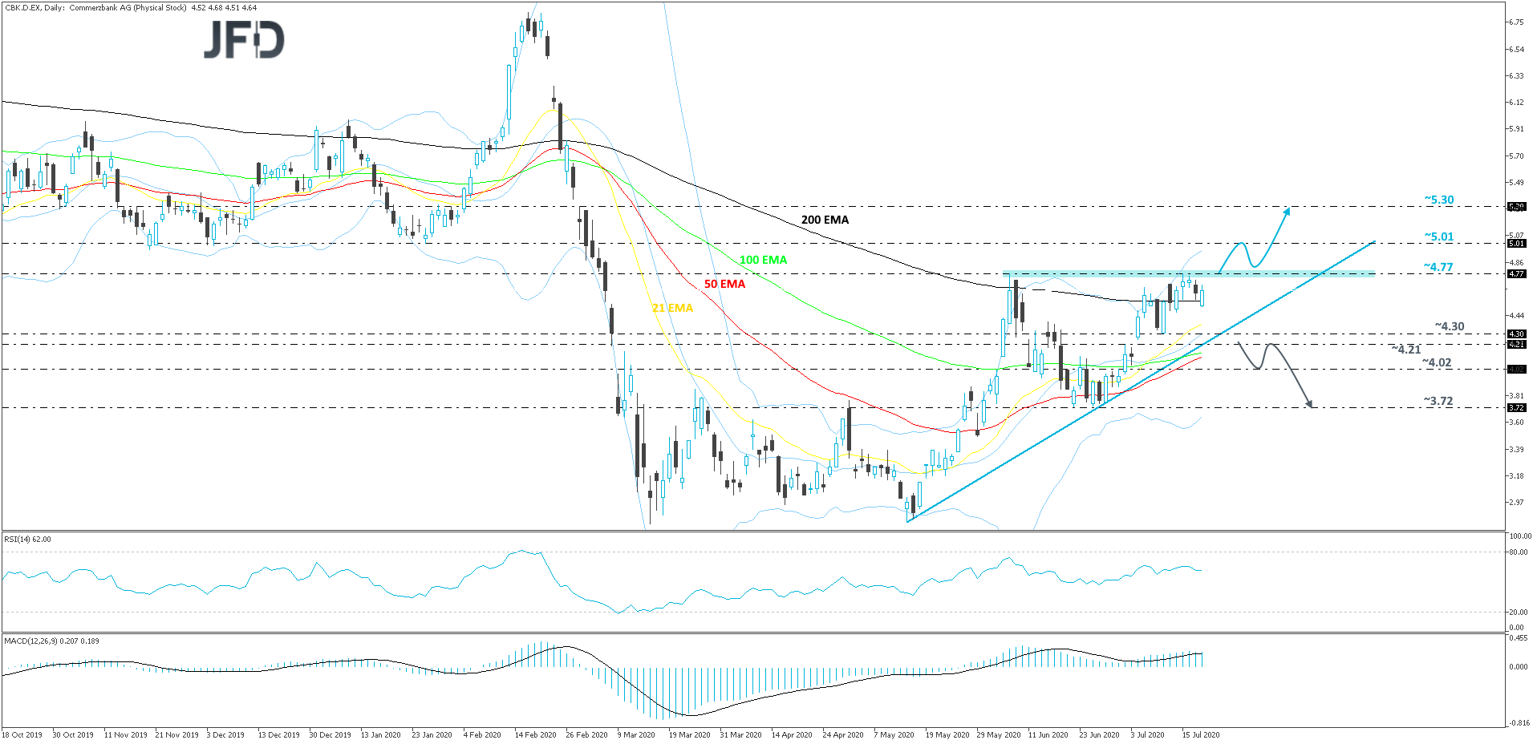Screen dimensions: 1537x744
Task: Select the 50 EMA label
Action: tap(724, 283)
